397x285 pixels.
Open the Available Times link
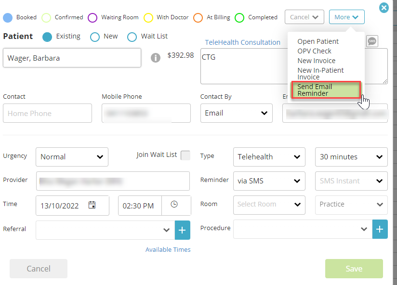click(168, 249)
